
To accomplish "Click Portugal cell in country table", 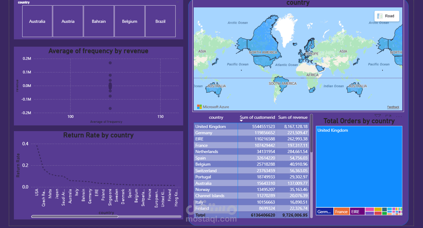I will 216,177.
